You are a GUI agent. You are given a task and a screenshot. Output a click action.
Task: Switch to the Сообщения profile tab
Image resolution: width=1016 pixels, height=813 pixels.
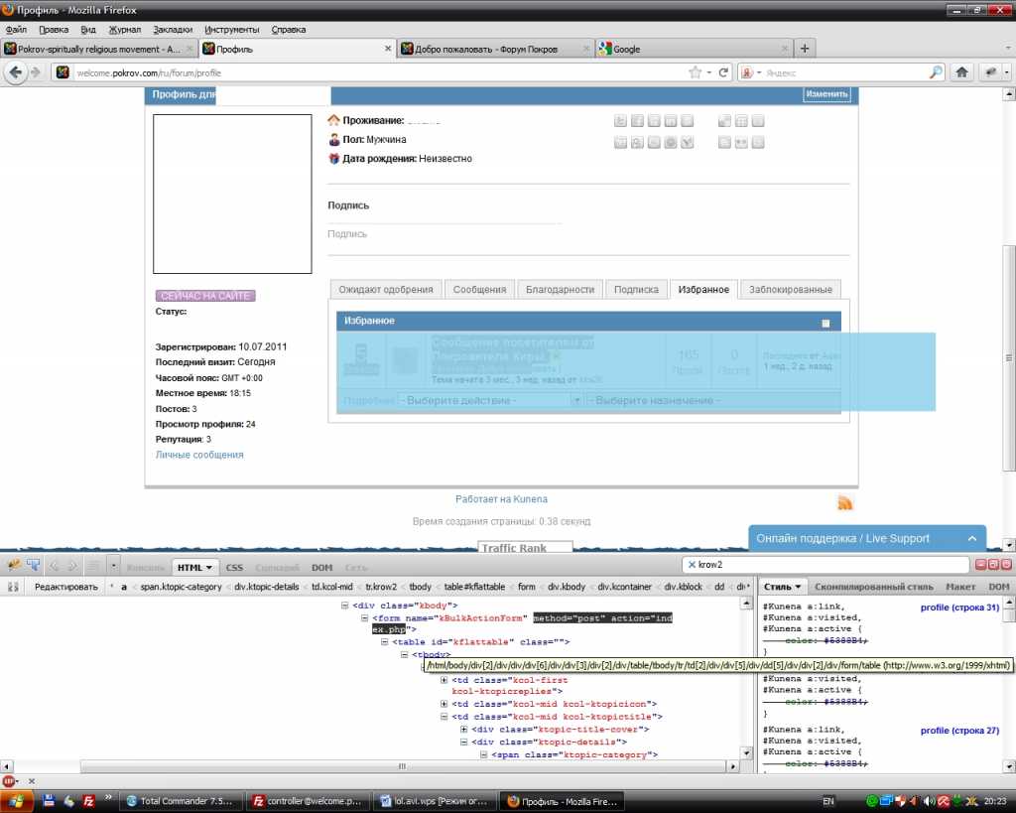coord(479,290)
